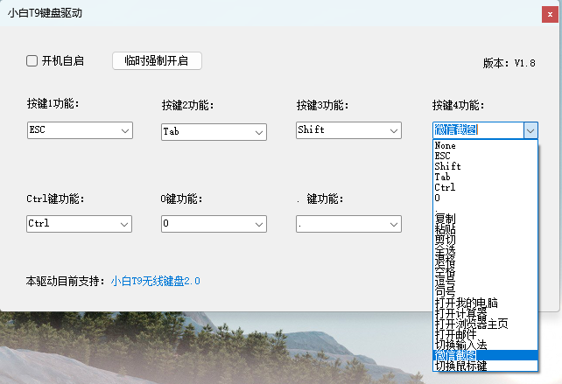Screen dimensions: 562x384
Task: Expand the 按键2功能 Tab dropdown
Action: pos(214,132)
